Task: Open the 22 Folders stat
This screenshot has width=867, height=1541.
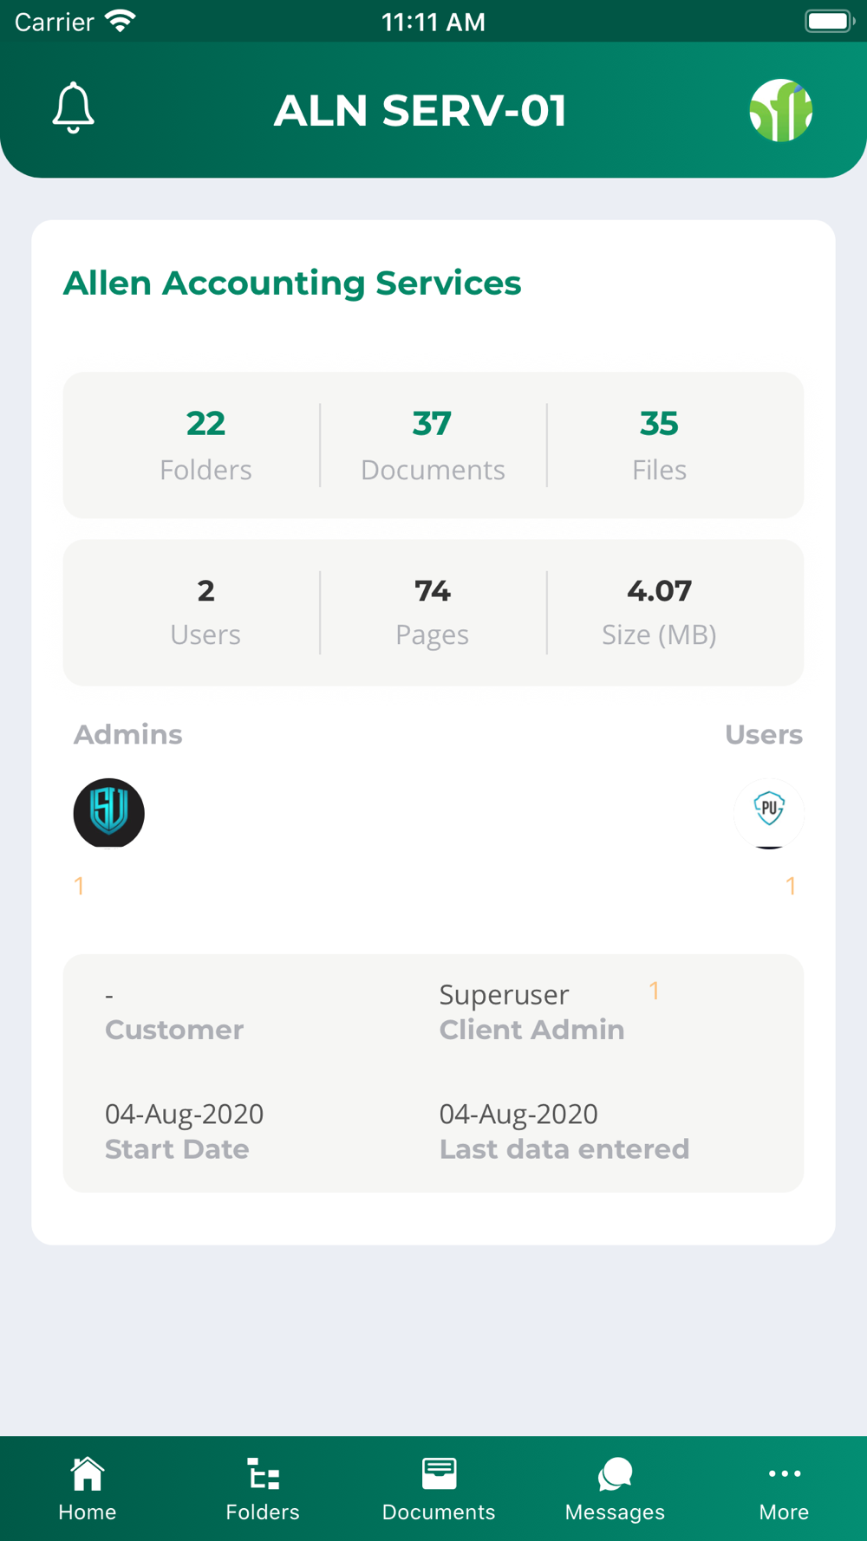Action: [205, 445]
